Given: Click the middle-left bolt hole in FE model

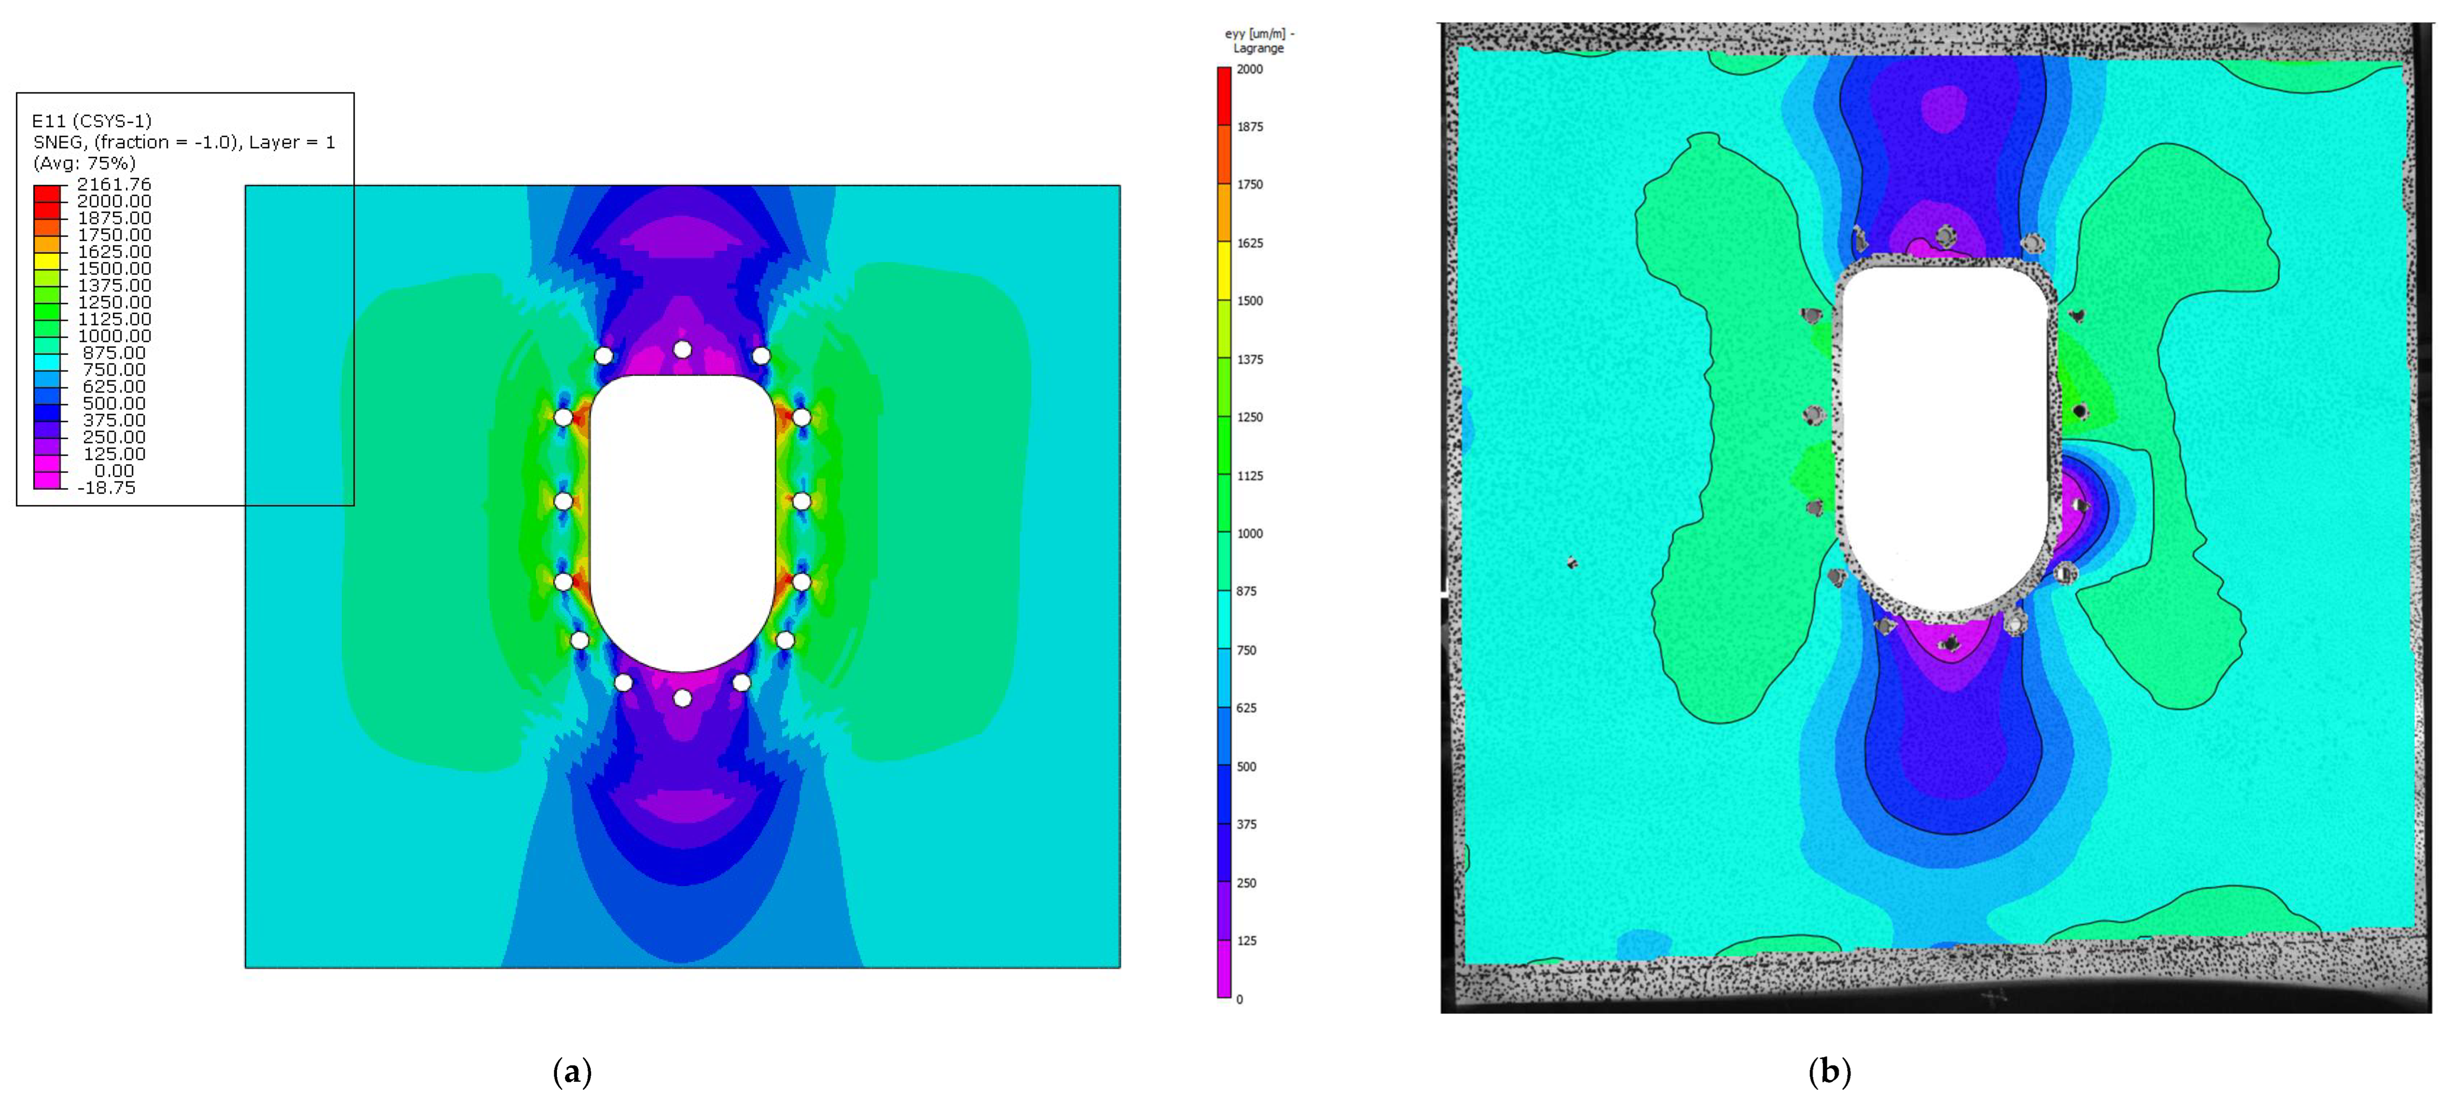Looking at the screenshot, I should pos(564,501).
